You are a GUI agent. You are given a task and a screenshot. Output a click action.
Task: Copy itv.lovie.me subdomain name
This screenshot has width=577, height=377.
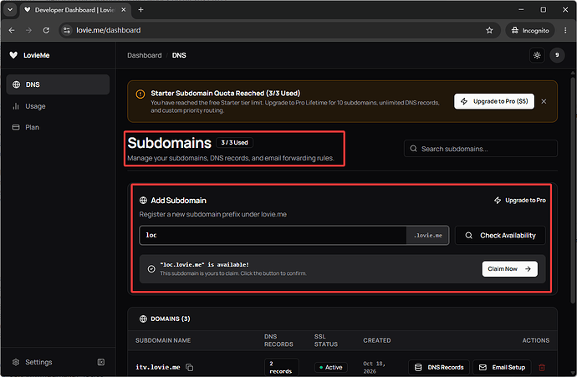(x=190, y=368)
